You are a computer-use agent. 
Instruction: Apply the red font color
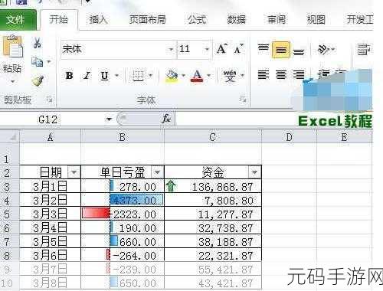pyautogui.click(x=197, y=76)
